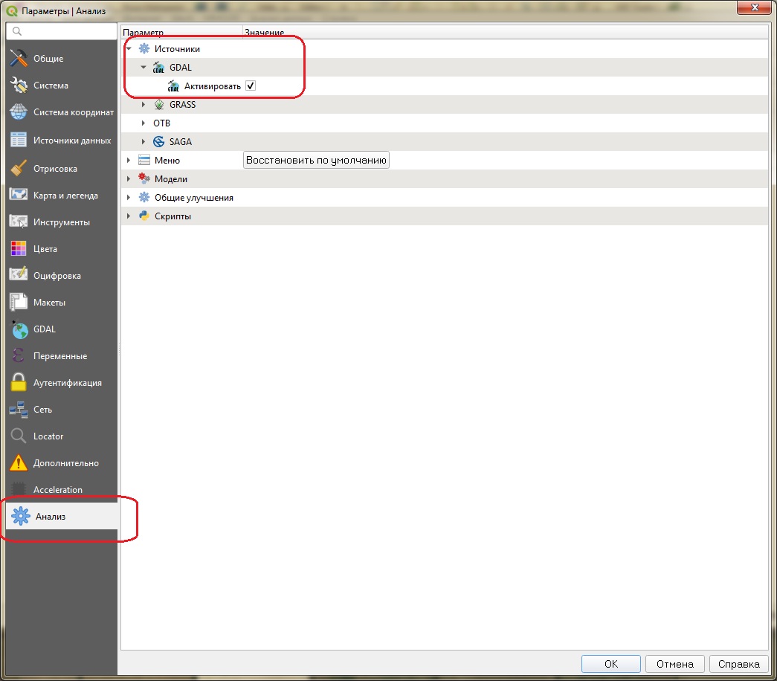Confirm settings with the OK button
This screenshot has width=777, height=681.
click(611, 664)
